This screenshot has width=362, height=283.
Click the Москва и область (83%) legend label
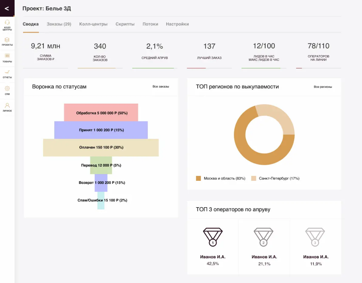pos(225,178)
